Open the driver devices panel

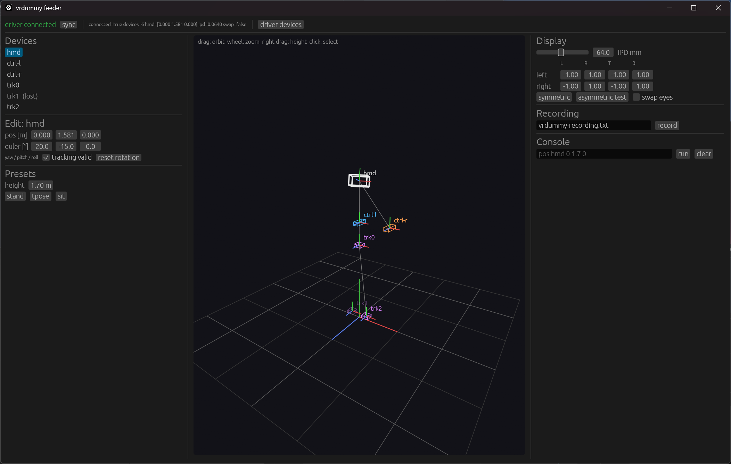[281, 25]
